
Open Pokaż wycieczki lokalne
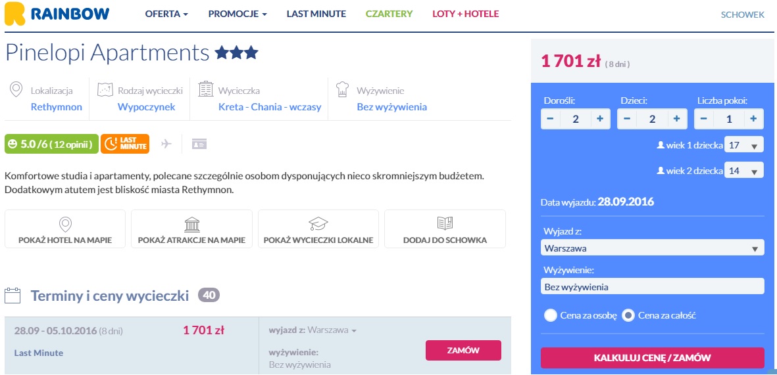(318, 229)
